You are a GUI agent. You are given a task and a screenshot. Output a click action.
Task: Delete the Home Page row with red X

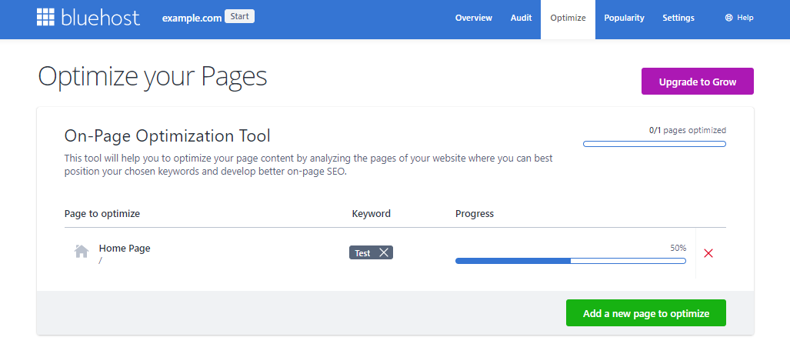(708, 253)
